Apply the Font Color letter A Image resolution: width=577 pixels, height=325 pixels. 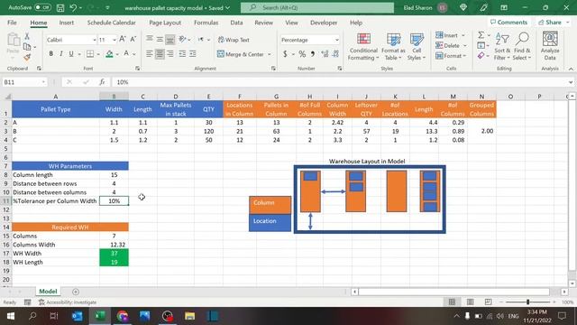click(126, 54)
